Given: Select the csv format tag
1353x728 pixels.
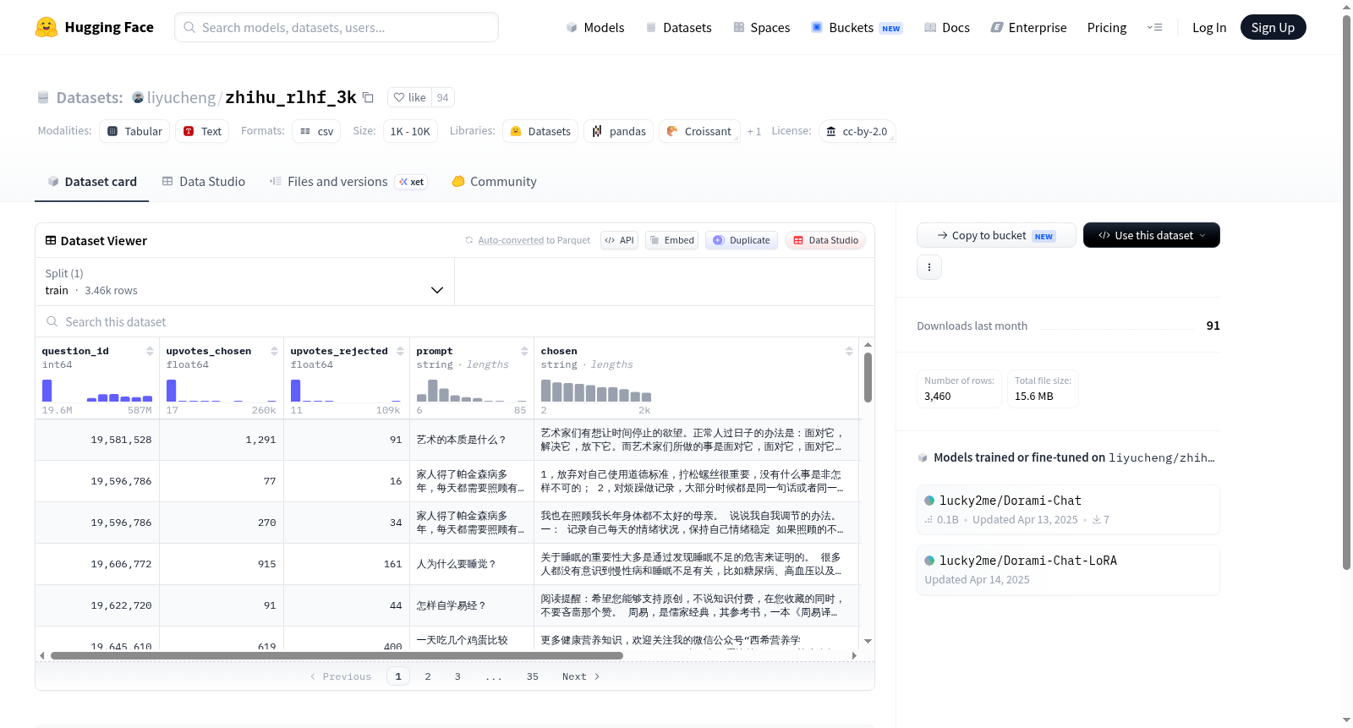Looking at the screenshot, I should click(x=316, y=131).
